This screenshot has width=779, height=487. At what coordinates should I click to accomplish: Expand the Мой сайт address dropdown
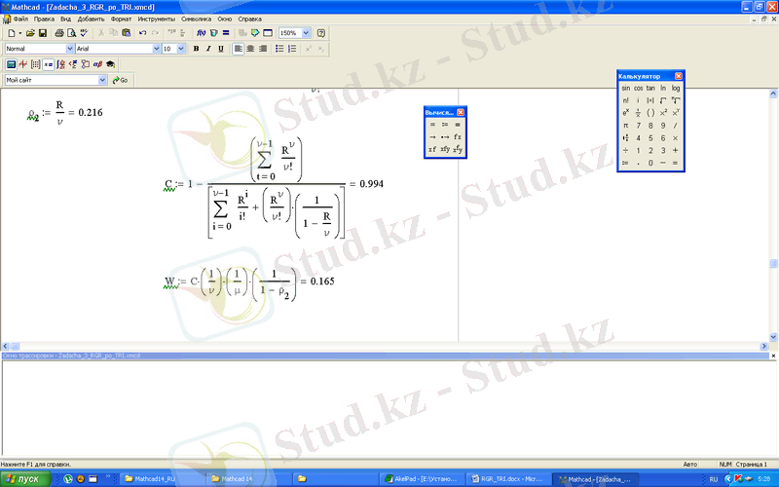(x=102, y=80)
